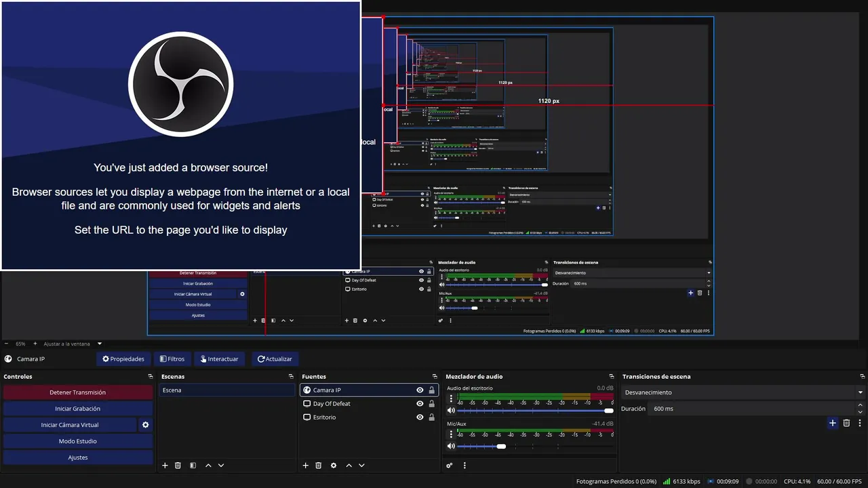Image resolution: width=868 pixels, height=488 pixels.
Task: Lock the Esritorio source
Action: pyautogui.click(x=431, y=418)
